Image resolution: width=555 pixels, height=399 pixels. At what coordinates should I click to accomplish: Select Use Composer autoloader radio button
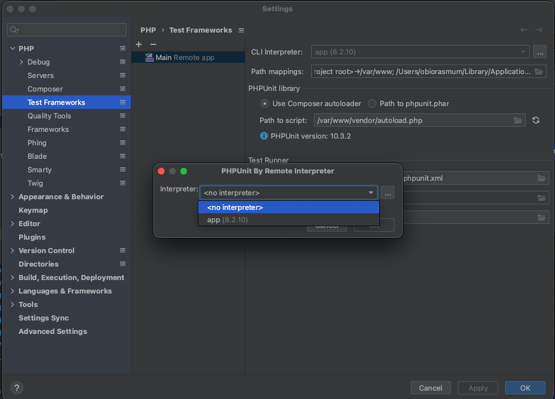265,104
